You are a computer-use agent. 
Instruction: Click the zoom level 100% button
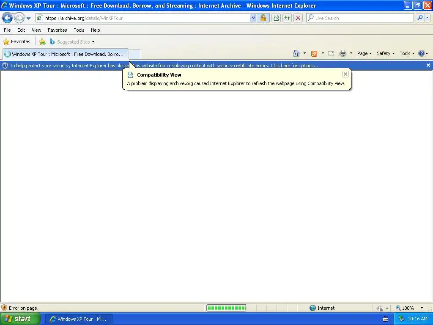click(405, 308)
